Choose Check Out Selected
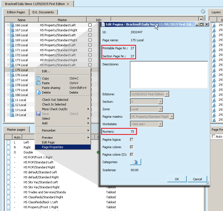 [63, 99]
